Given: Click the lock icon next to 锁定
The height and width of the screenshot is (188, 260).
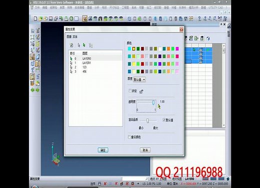Looking at the screenshot, I should [141, 91].
